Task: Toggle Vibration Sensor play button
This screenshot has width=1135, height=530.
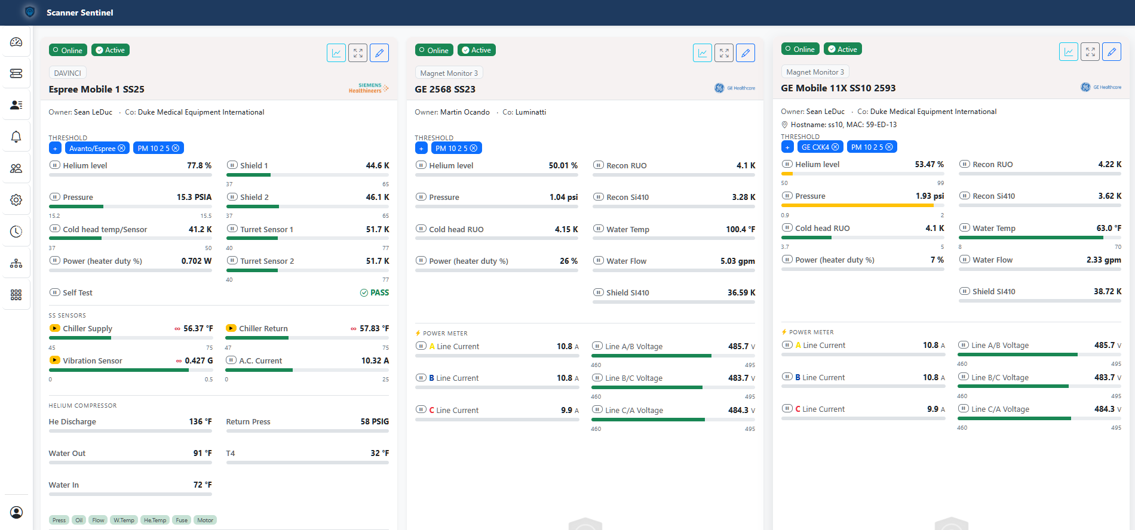Action: (54, 360)
